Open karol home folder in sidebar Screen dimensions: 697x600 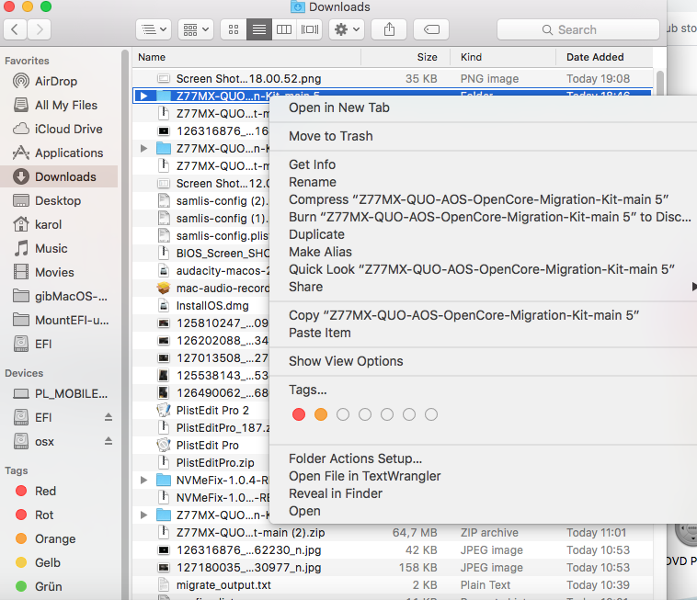coord(59,225)
